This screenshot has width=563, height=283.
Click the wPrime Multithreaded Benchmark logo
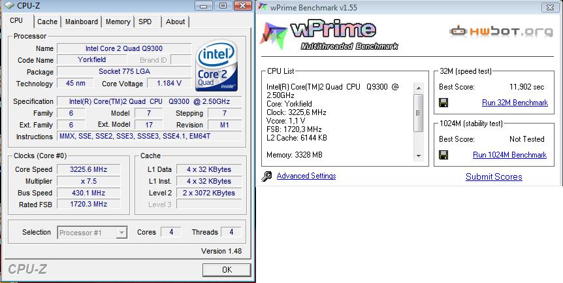click(x=330, y=36)
